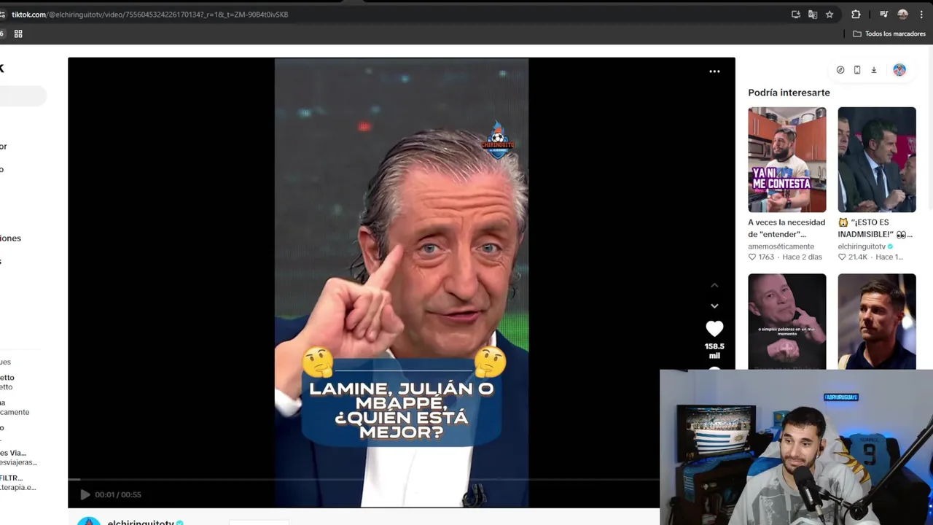This screenshot has width=933, height=525.
Task: Play the TikTok video
Action: (x=85, y=494)
